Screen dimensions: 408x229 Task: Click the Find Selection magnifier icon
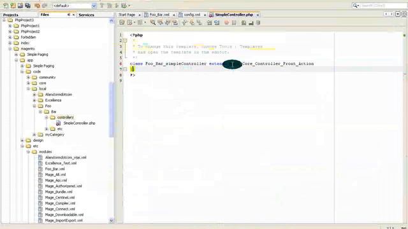pyautogui.click(x=153, y=23)
